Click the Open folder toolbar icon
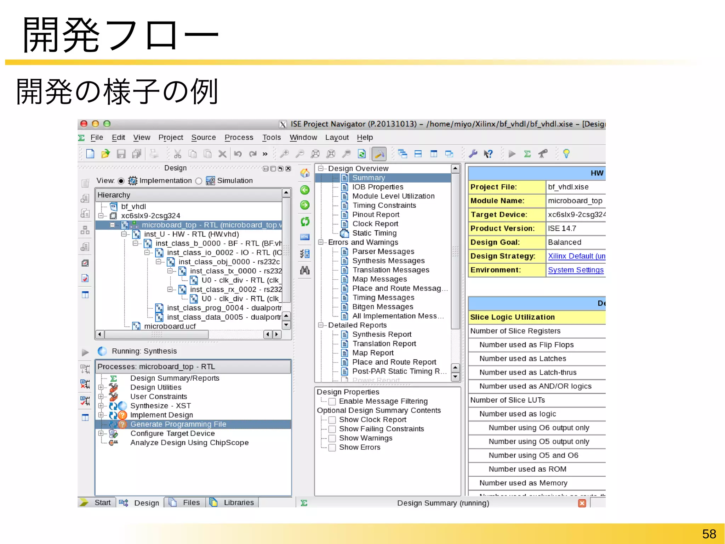 click(105, 154)
